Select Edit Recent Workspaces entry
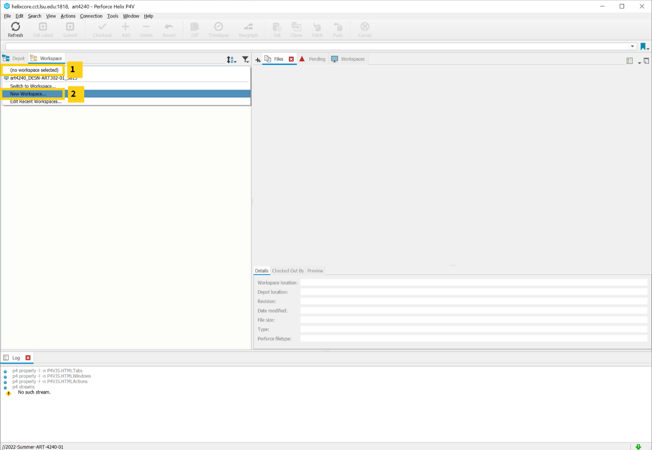This screenshot has width=652, height=450. [x=35, y=101]
